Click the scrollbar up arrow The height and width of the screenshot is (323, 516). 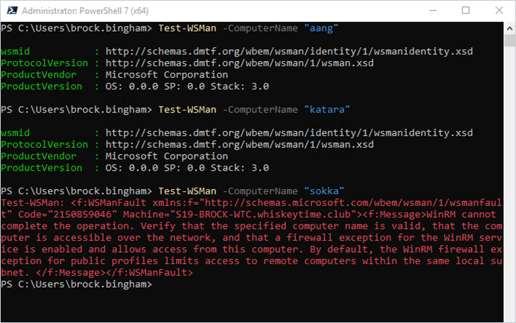pos(509,29)
